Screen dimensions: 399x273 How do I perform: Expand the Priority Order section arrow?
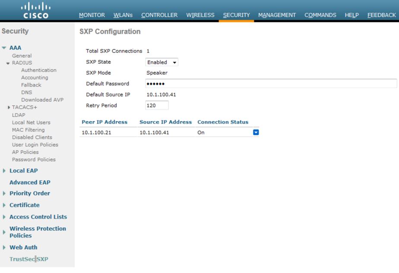pyautogui.click(x=4, y=193)
